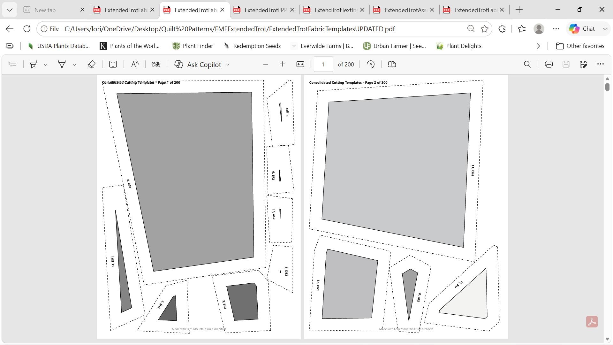Screen dimensions: 613x345
Task: Open the Extensions menu
Action: (502, 29)
